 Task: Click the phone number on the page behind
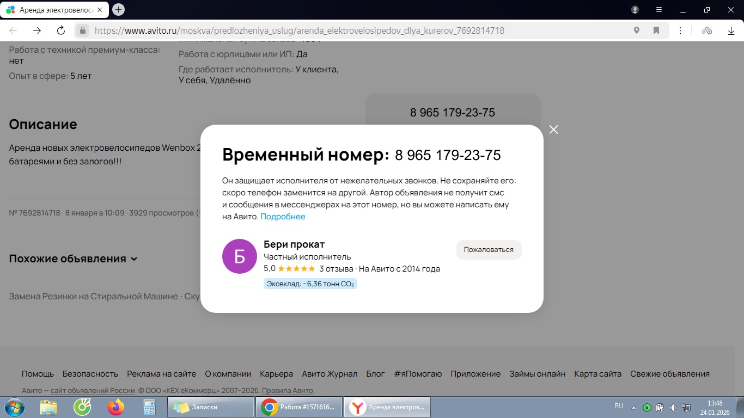click(453, 113)
